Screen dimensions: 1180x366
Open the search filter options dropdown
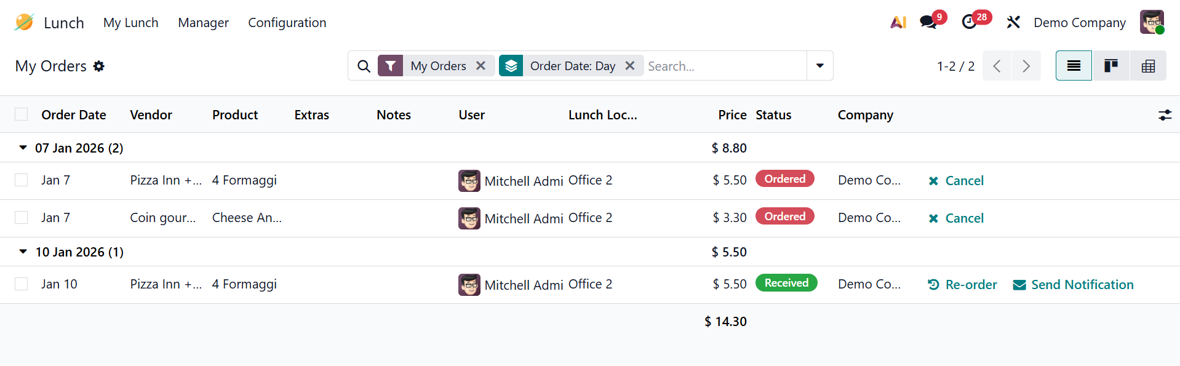click(819, 66)
